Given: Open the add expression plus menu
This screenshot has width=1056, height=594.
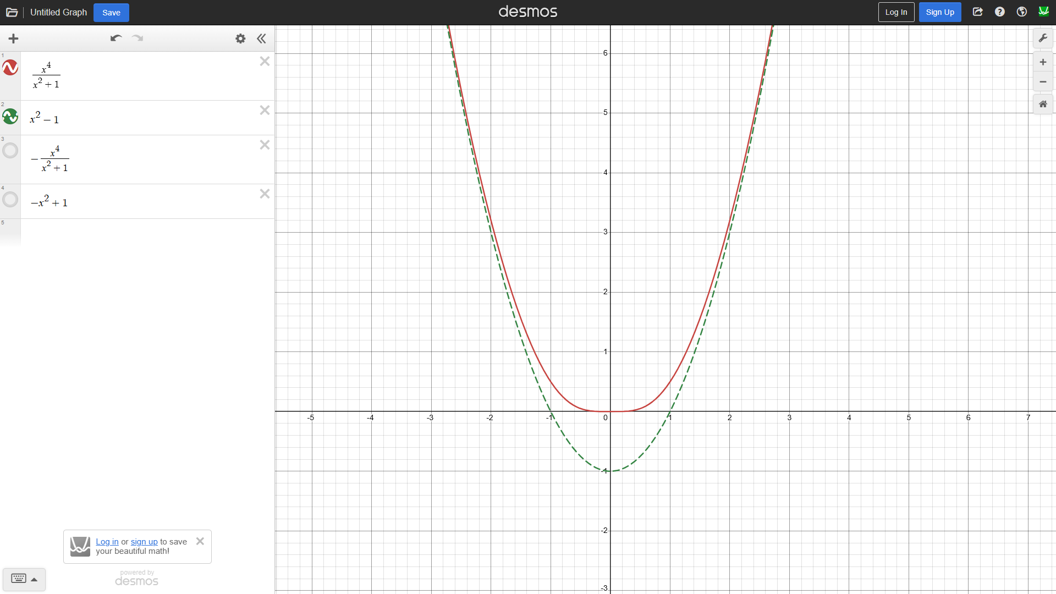Looking at the screenshot, I should tap(13, 38).
